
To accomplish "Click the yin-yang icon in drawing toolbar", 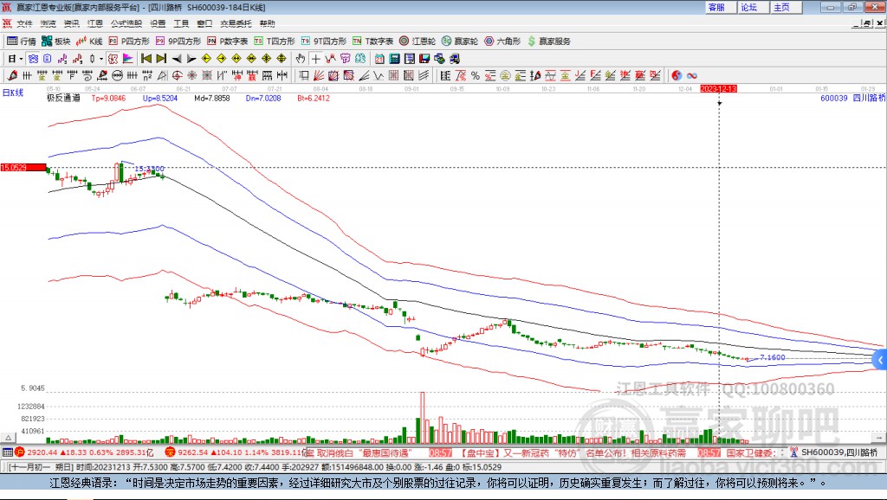I will click(677, 75).
